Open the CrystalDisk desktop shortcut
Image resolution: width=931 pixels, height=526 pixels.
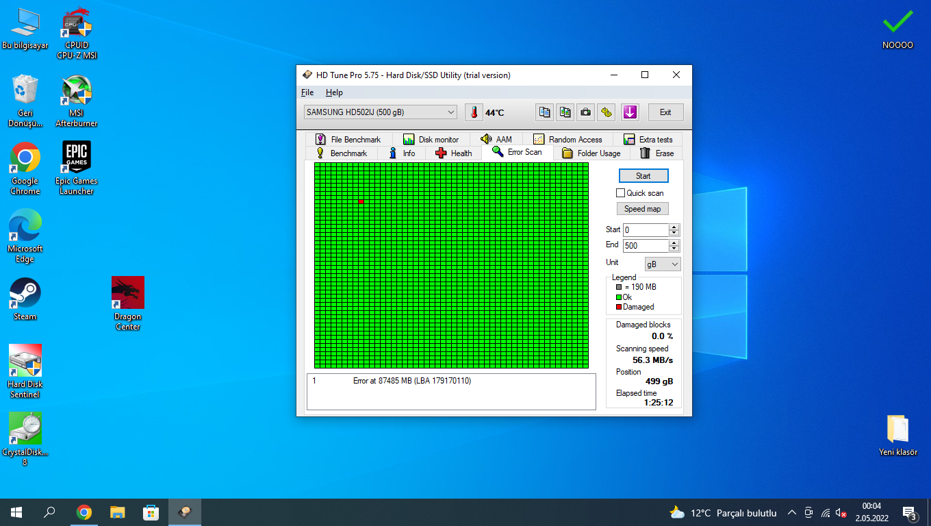pyautogui.click(x=25, y=439)
